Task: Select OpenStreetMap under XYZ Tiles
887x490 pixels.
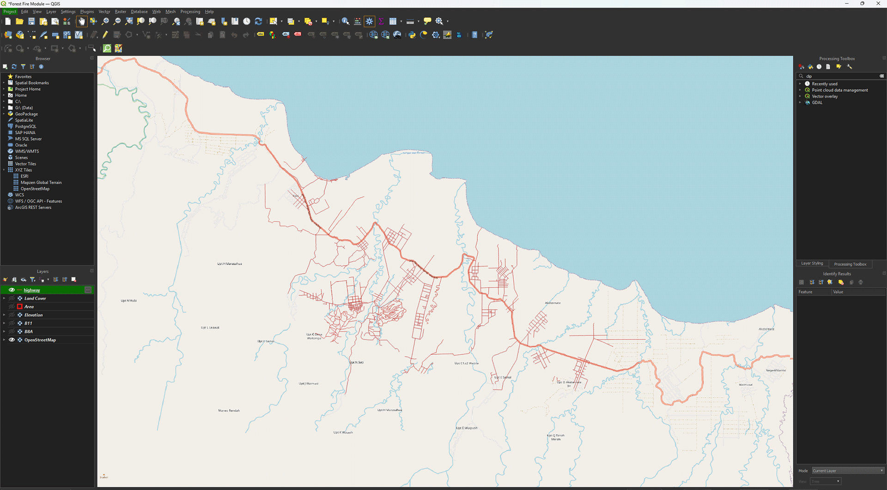Action: click(35, 189)
